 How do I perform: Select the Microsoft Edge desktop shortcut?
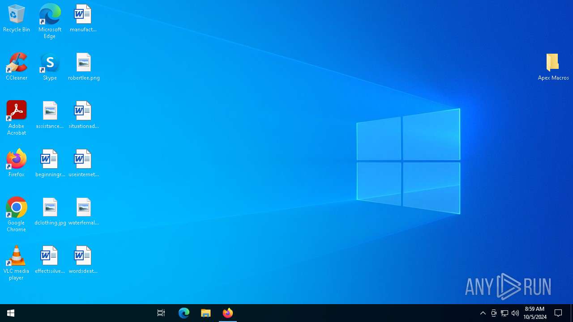point(50,21)
